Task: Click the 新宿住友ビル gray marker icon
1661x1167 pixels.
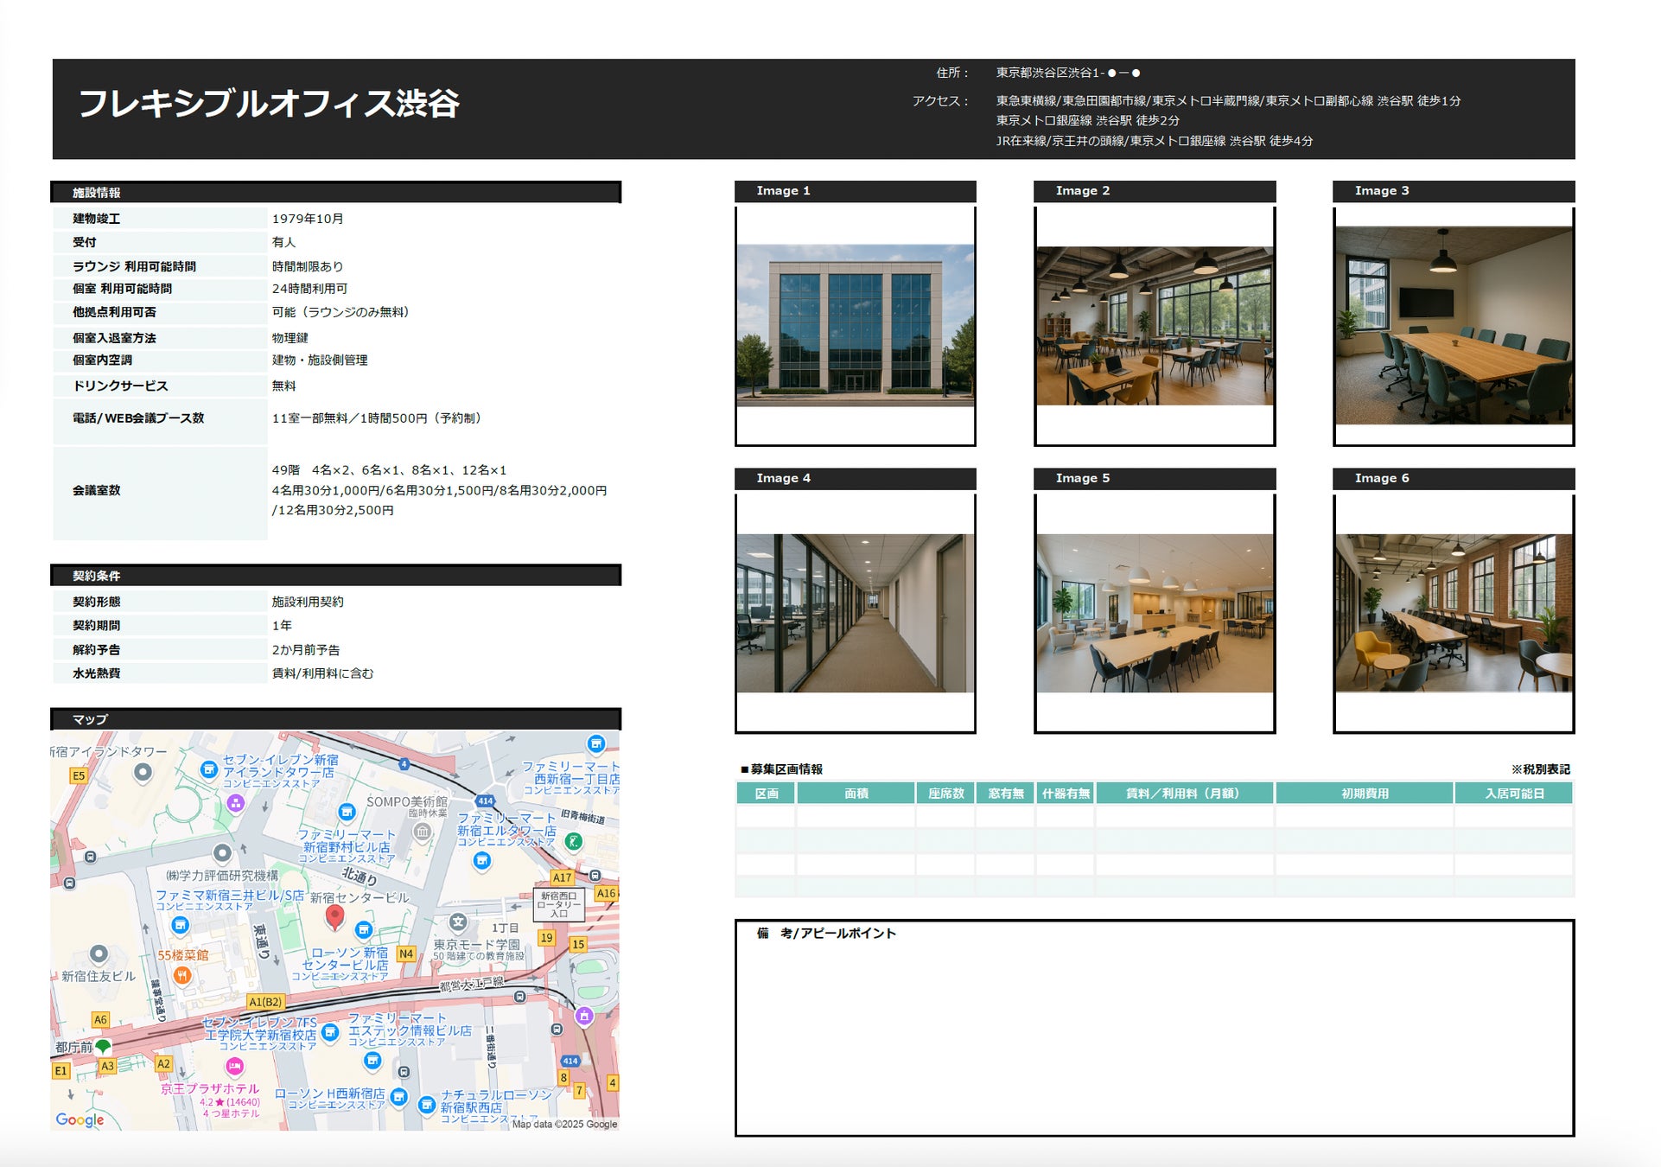Action: tap(99, 953)
